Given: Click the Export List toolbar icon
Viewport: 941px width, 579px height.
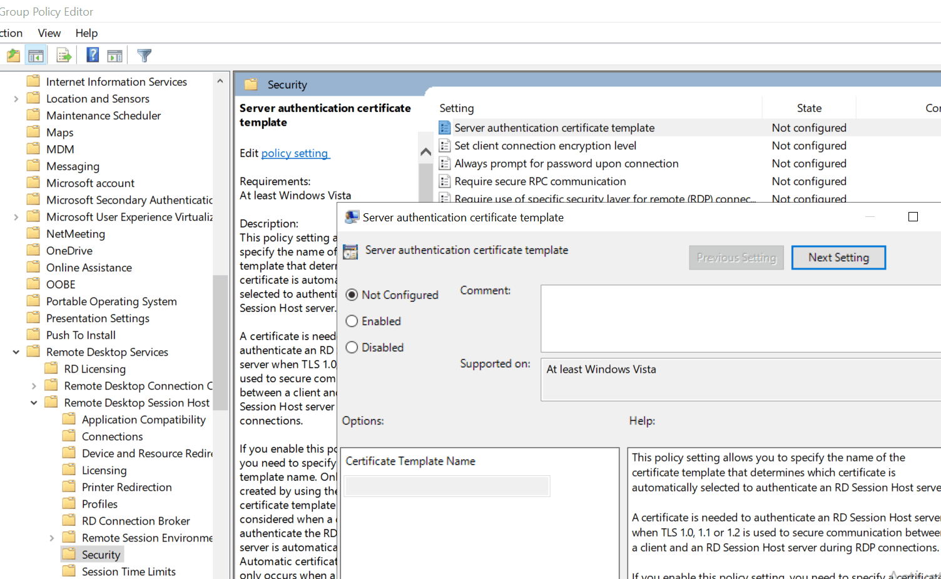Looking at the screenshot, I should [64, 55].
